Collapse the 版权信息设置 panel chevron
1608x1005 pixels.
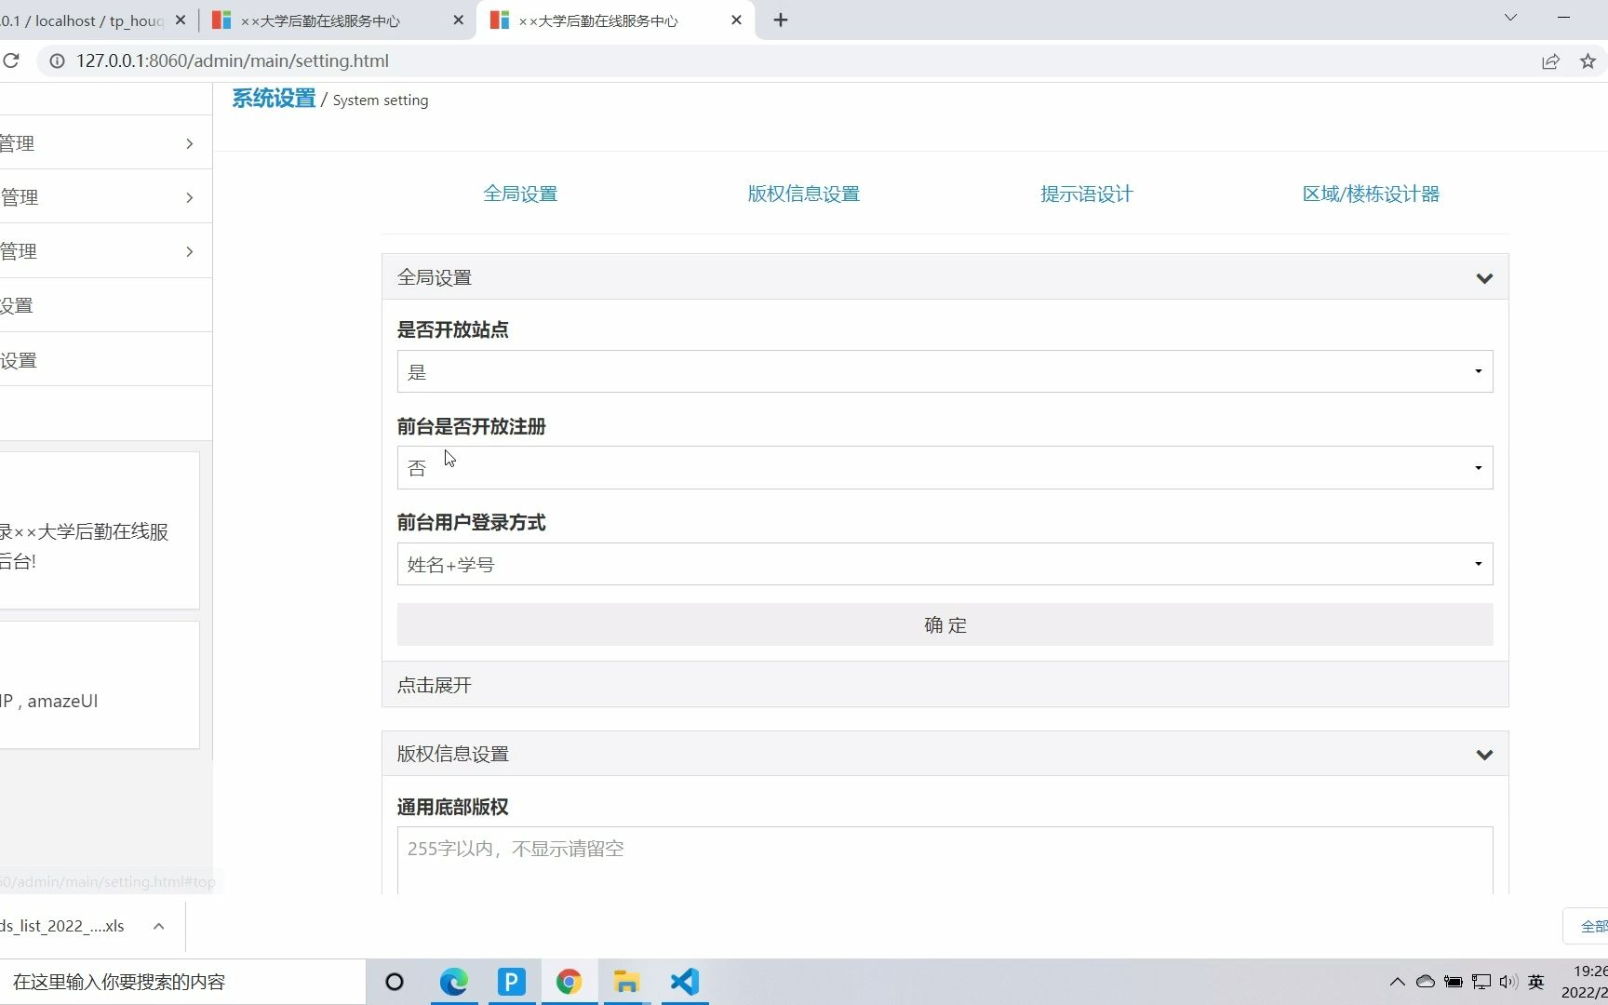[x=1484, y=755]
